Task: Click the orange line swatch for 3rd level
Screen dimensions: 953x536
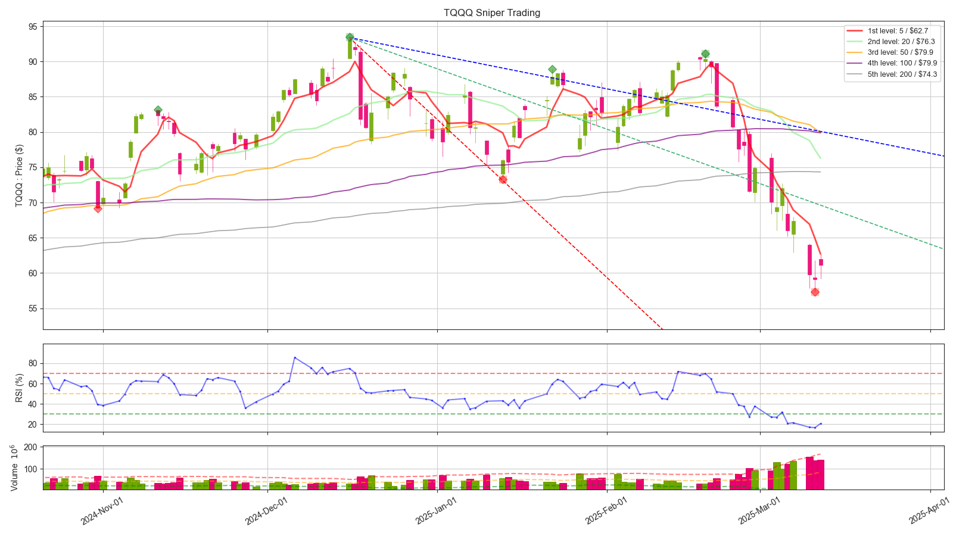Action: pos(855,52)
